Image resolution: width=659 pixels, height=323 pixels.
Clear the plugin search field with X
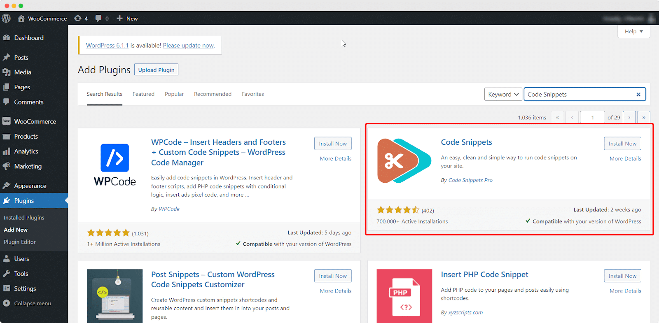click(x=638, y=94)
